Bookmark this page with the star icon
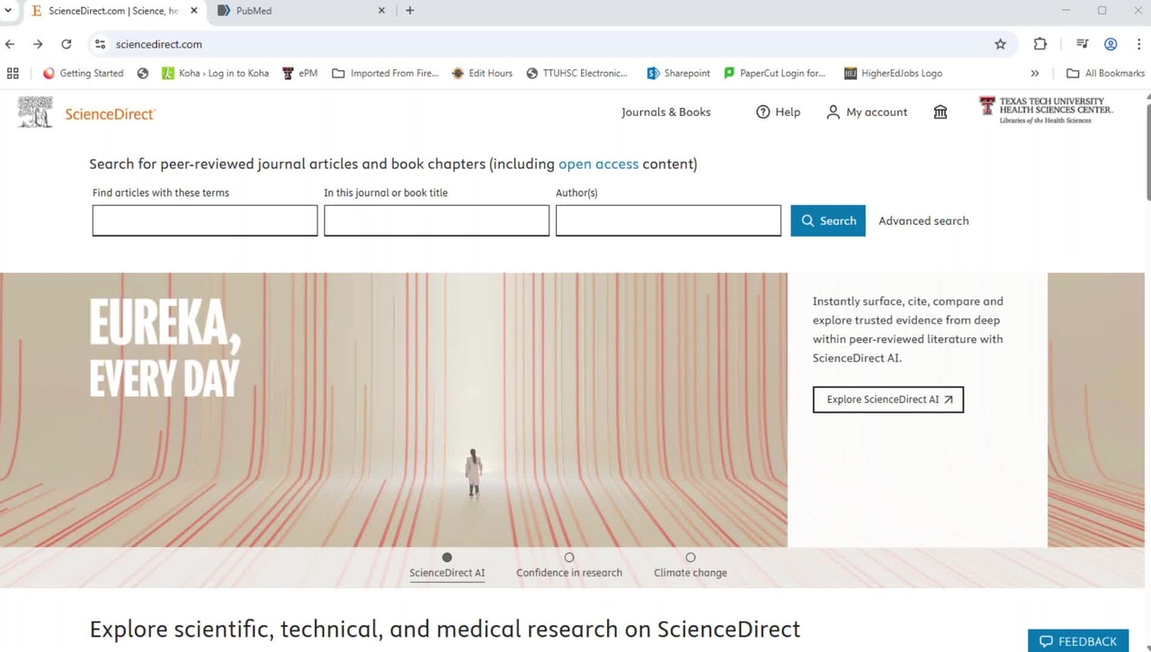 point(1000,44)
